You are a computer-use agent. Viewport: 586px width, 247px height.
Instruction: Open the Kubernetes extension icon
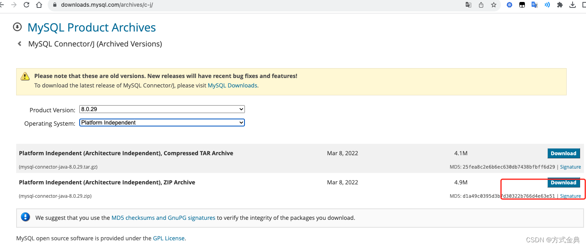tap(509, 5)
